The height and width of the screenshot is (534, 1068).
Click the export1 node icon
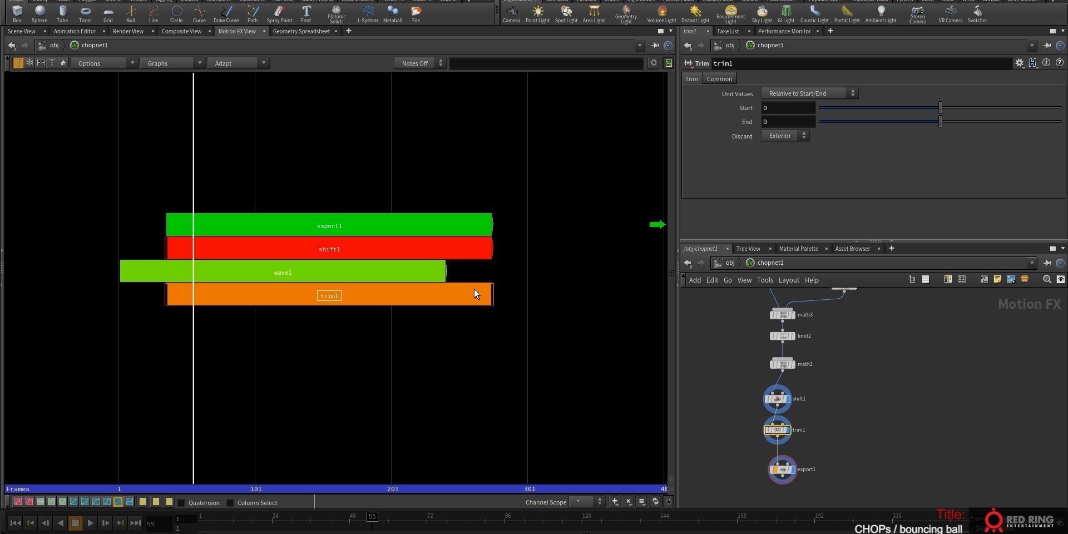pyautogui.click(x=783, y=470)
